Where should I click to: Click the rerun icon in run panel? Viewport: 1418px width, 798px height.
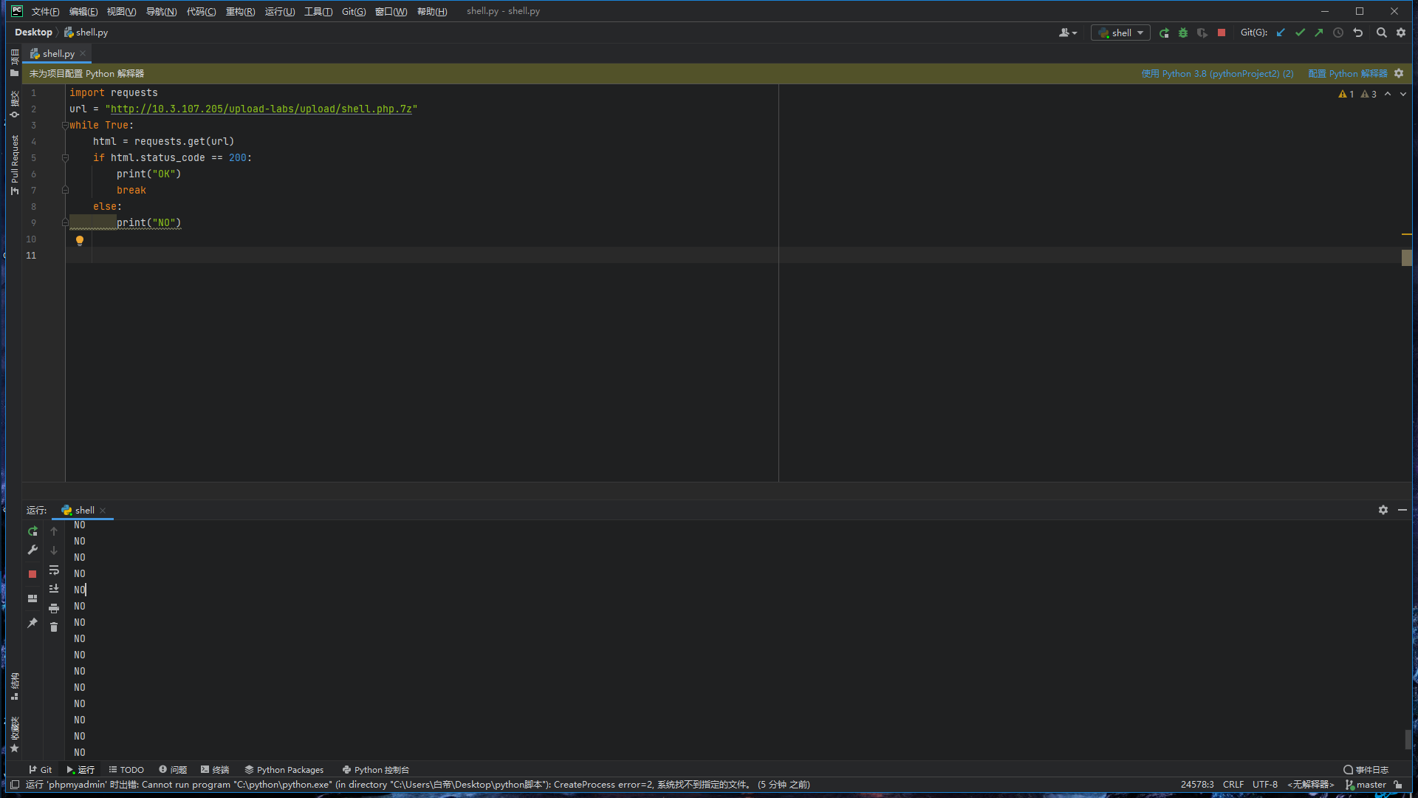32,531
